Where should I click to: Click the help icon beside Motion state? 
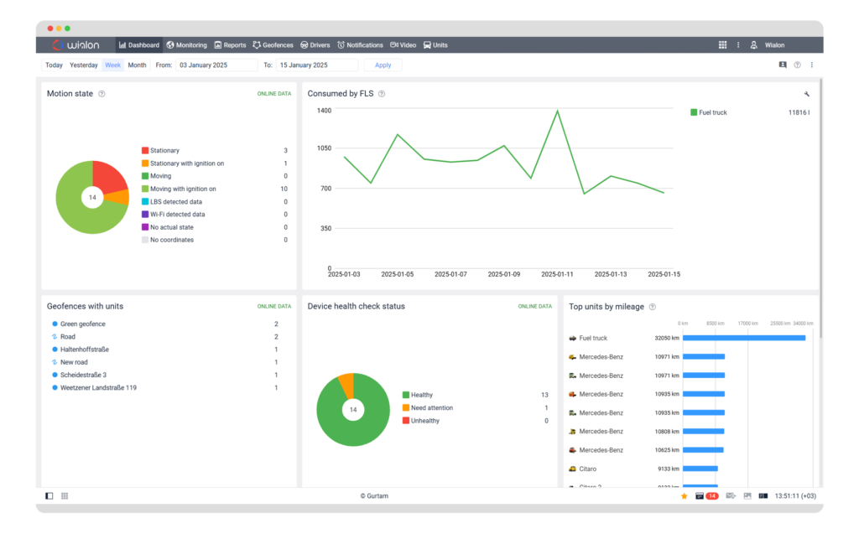102,94
